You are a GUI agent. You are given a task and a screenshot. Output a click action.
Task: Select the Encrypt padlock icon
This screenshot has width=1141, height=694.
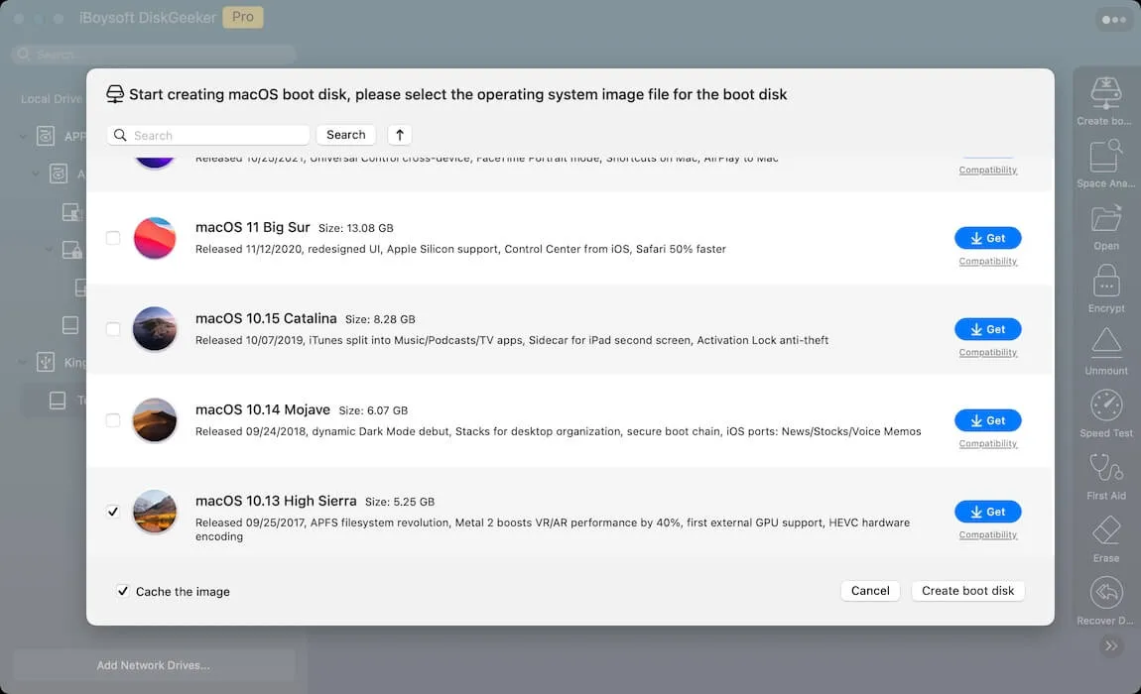coord(1105,282)
